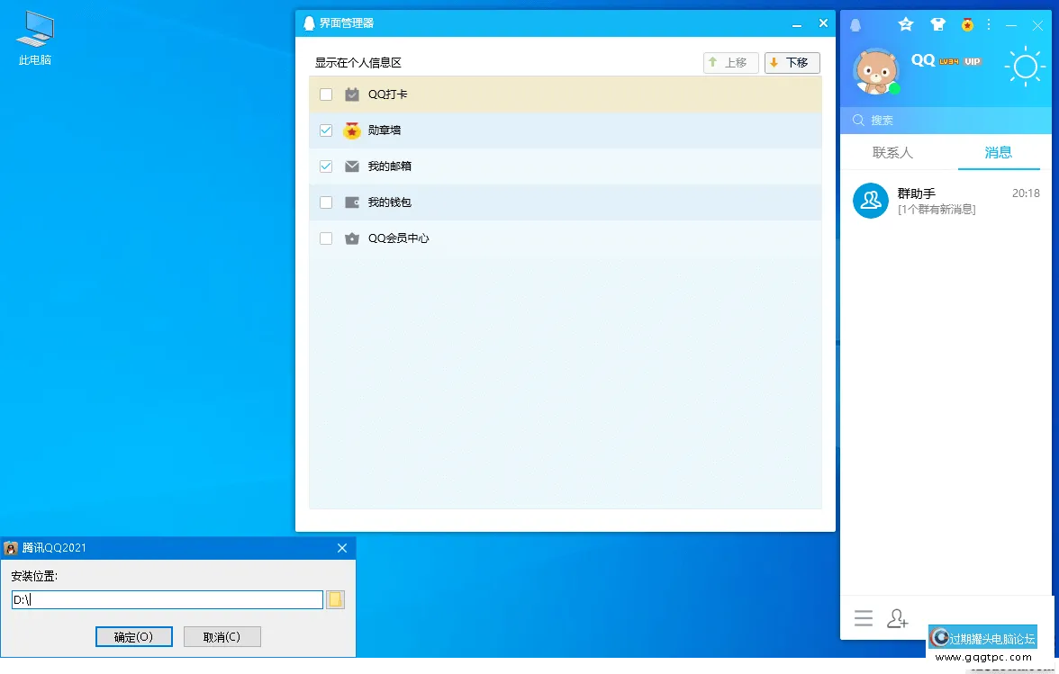Check the QQ会员中心 checkbox

325,238
